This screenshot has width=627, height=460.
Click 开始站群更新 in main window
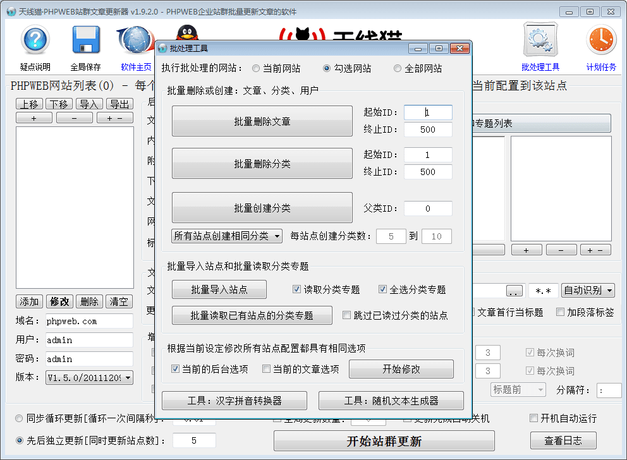[384, 441]
